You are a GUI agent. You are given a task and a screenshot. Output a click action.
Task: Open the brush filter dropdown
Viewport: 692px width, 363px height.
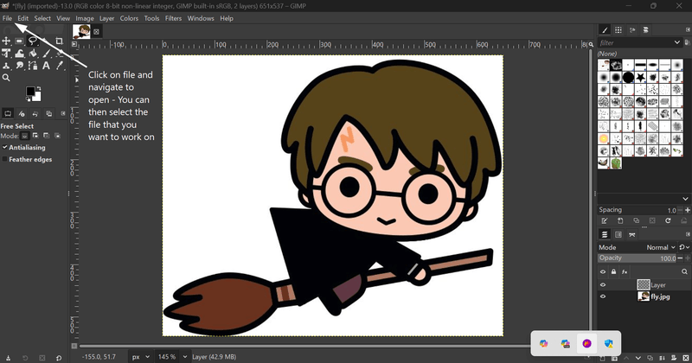677,42
